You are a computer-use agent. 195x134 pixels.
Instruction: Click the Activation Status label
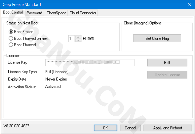tap(22, 87)
